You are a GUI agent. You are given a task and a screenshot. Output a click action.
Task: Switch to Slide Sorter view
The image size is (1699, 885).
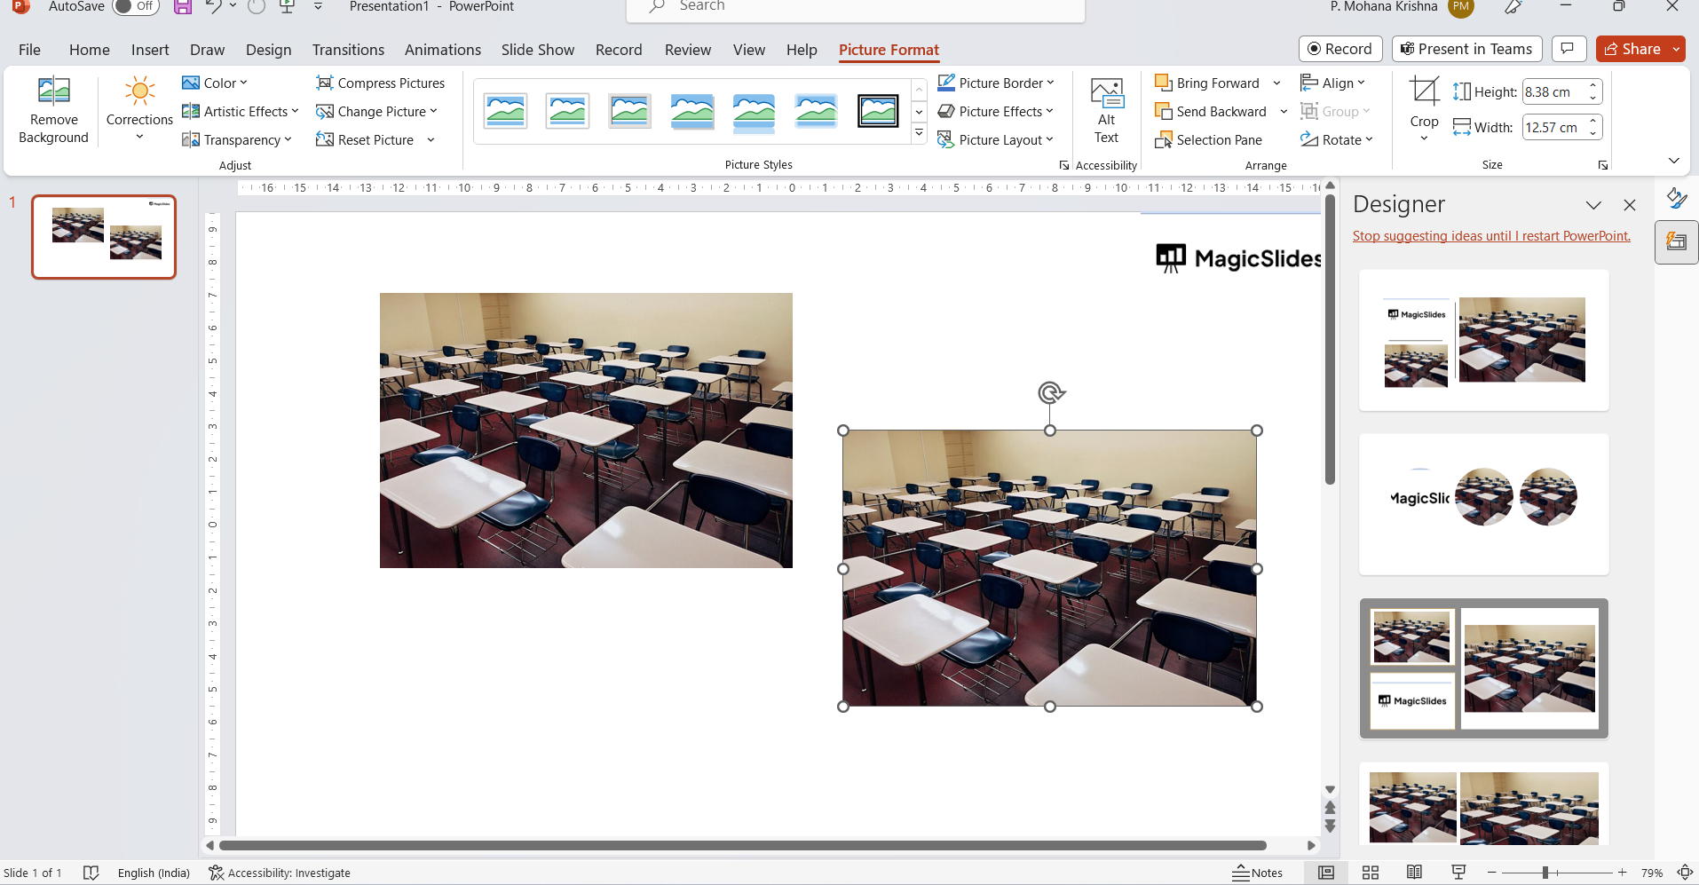pyautogui.click(x=1370, y=873)
